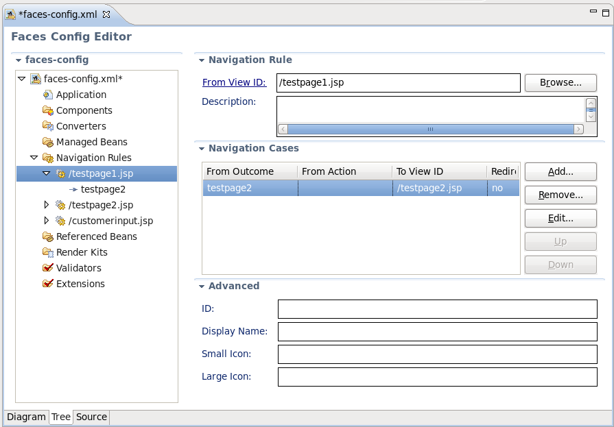Select the Managed Beans icon
Viewport: 614px width, 427px height.
[x=47, y=142]
